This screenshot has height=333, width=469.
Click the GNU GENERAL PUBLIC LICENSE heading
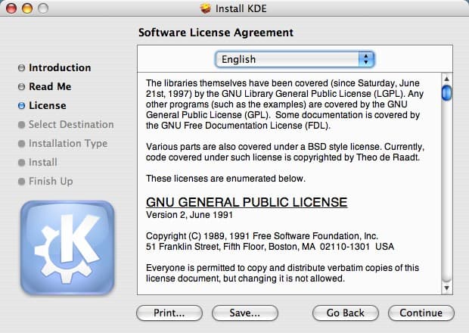click(246, 202)
